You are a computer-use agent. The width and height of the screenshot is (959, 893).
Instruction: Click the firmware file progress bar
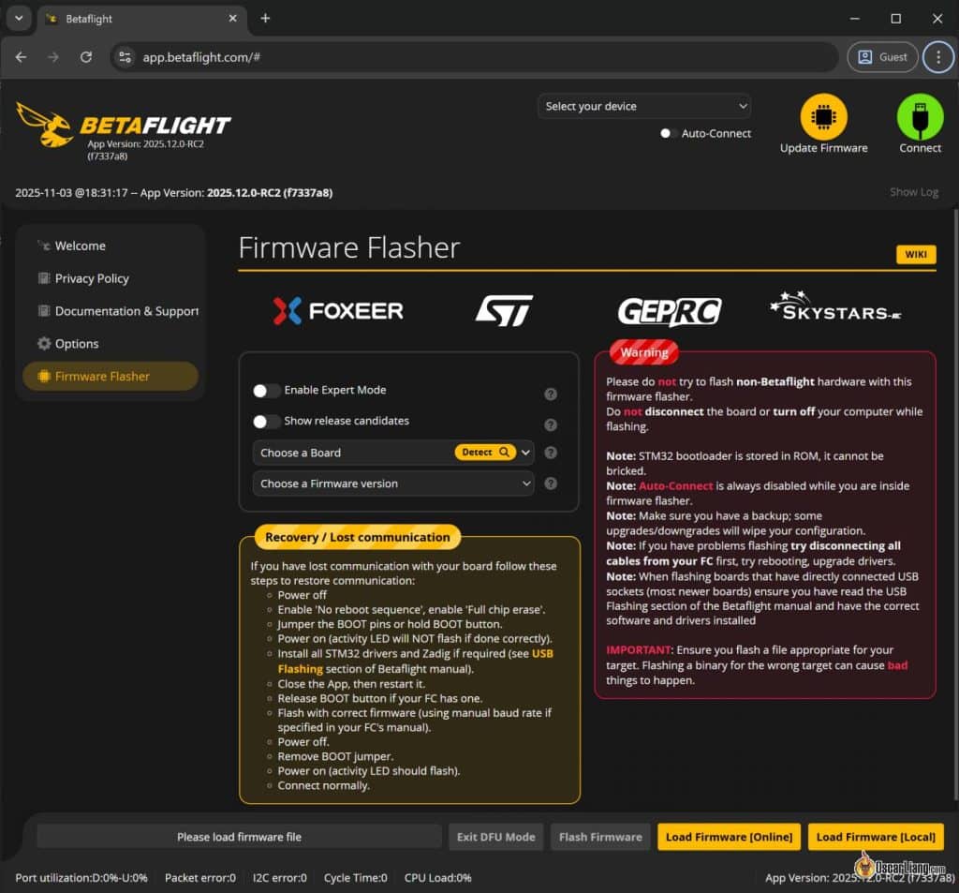tap(239, 837)
